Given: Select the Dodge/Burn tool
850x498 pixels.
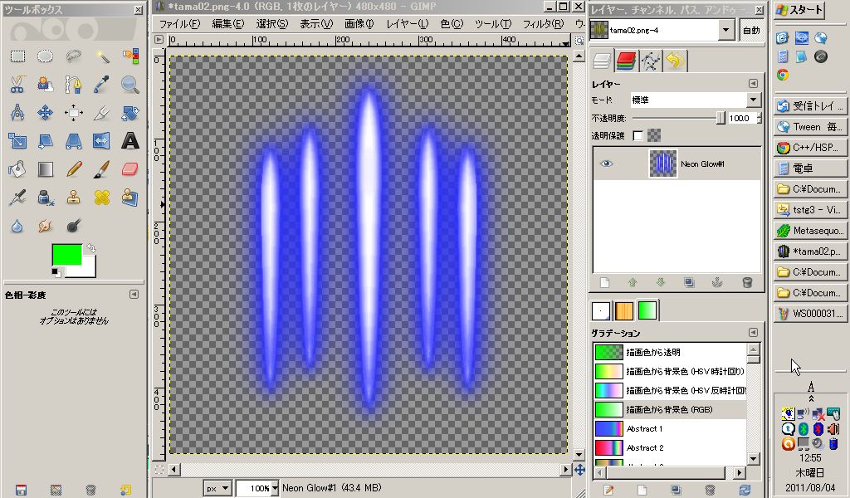Looking at the screenshot, I should pos(74,226).
